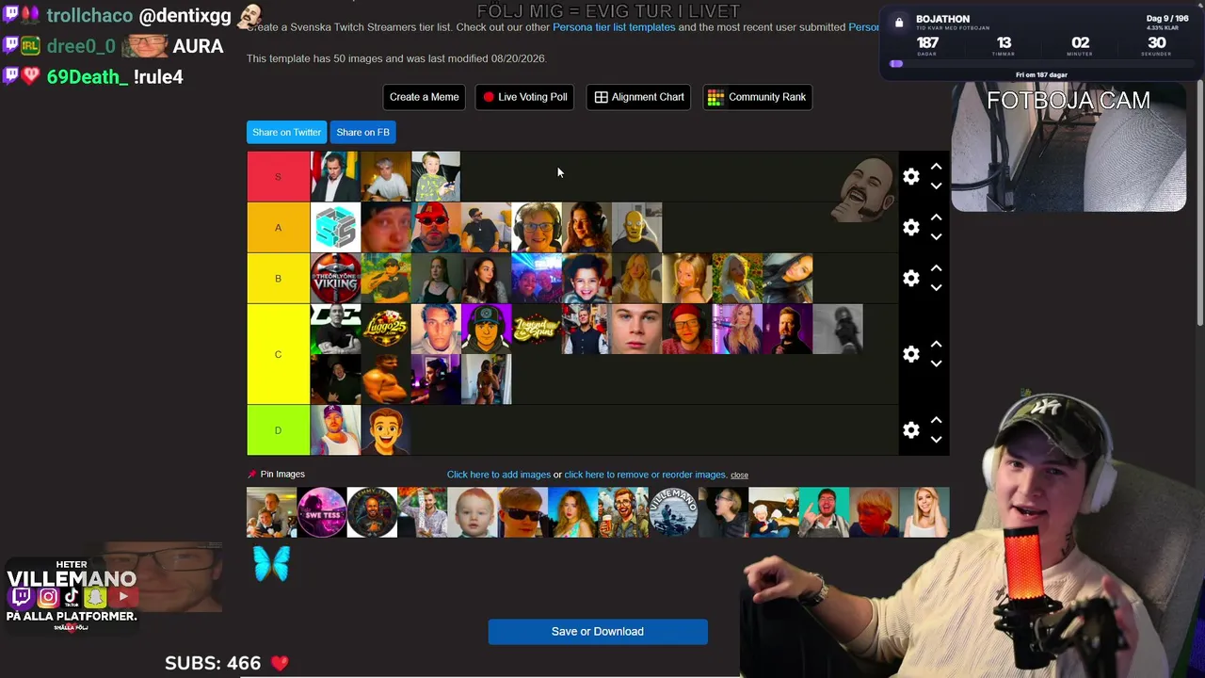The width and height of the screenshot is (1205, 678).
Task: Select The Only One Viking logo image
Action: (335, 279)
